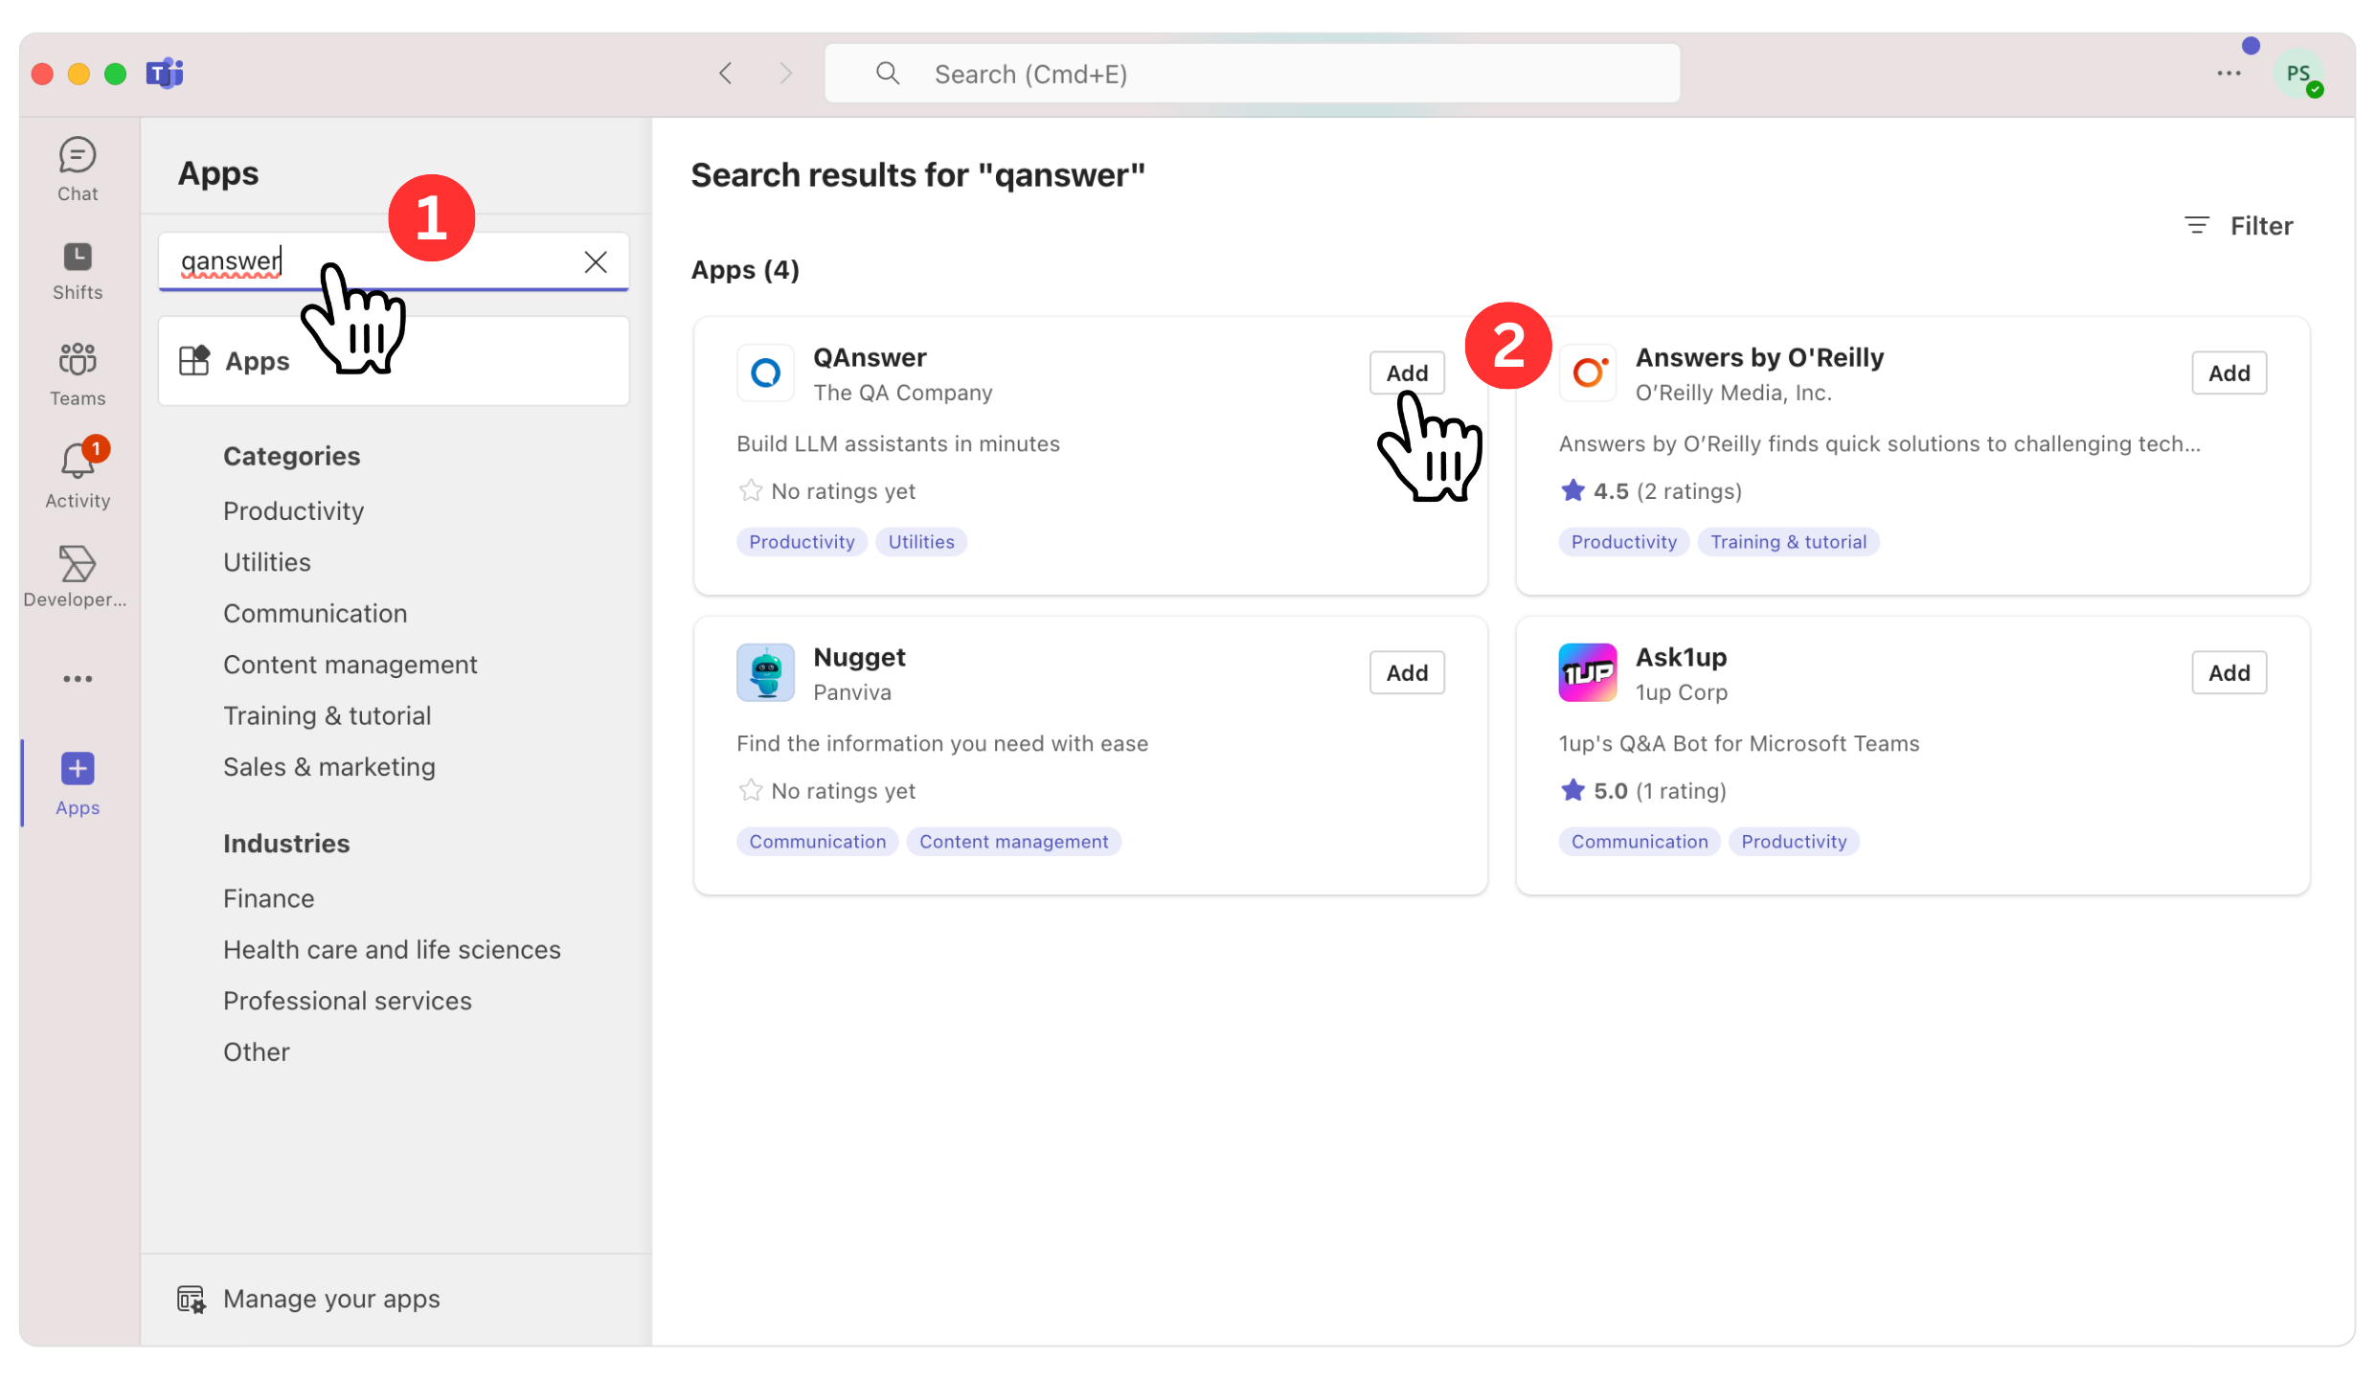The height and width of the screenshot is (1379, 2375).
Task: Click O'Reilly card Training & tutorial tag
Action: (1788, 542)
